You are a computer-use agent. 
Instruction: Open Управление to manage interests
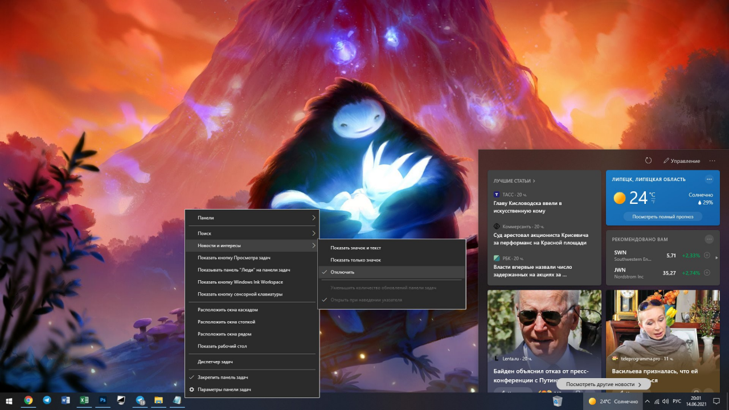coord(682,161)
